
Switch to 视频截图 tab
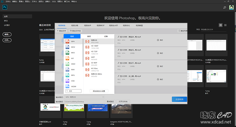139,26
